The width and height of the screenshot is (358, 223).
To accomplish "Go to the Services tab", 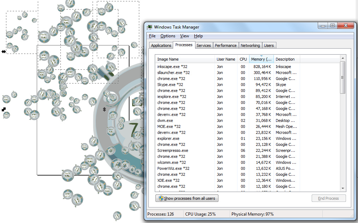I will click(204, 45).
